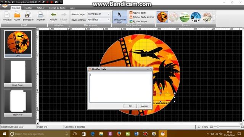Confirm text with OK button
244x137 pixels.
point(130,106)
